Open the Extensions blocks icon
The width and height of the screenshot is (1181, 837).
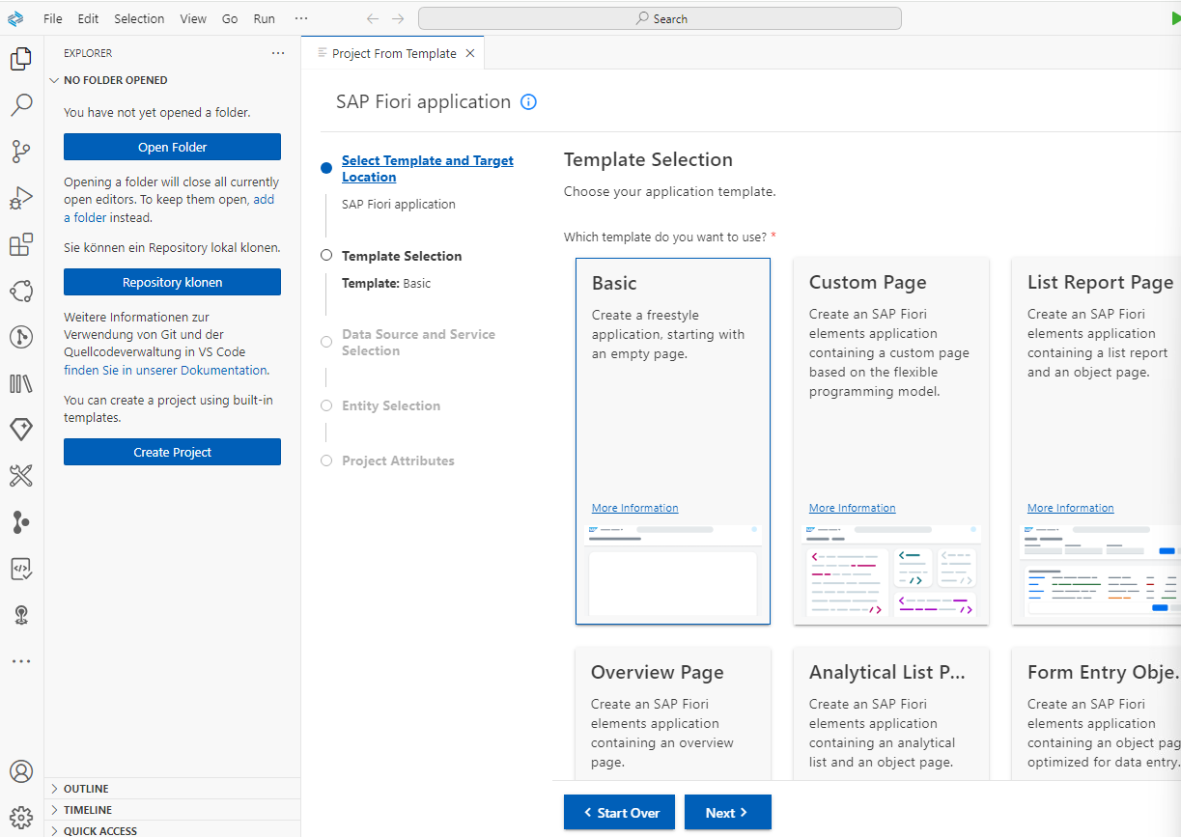point(20,244)
